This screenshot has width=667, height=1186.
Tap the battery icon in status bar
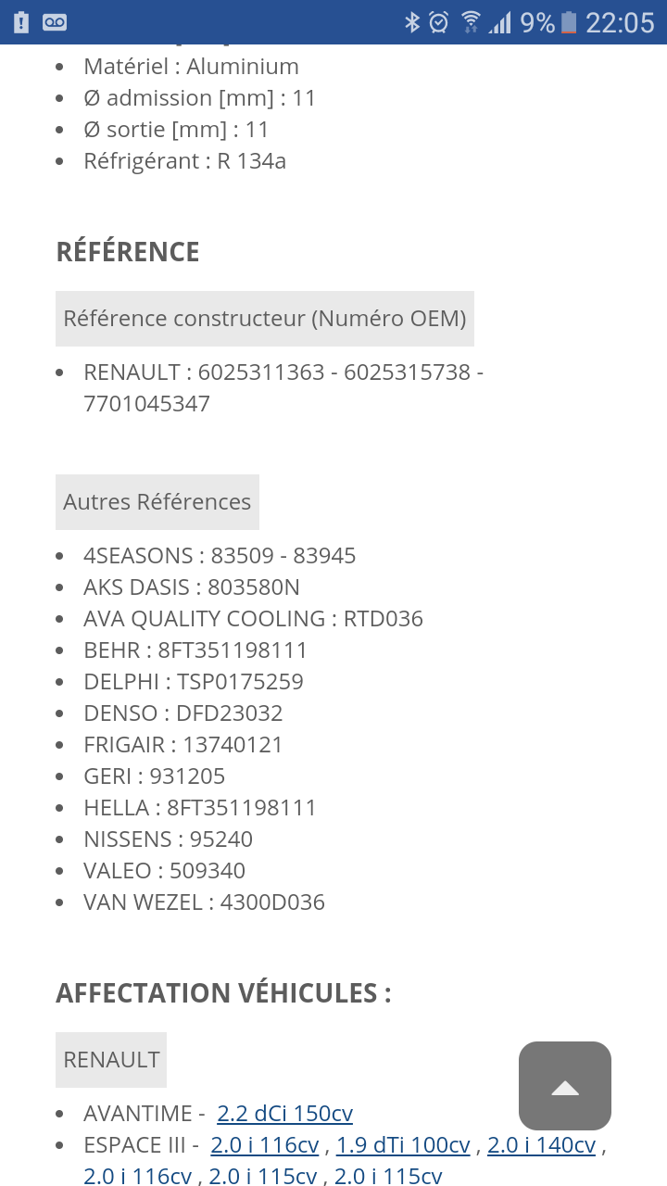569,22
